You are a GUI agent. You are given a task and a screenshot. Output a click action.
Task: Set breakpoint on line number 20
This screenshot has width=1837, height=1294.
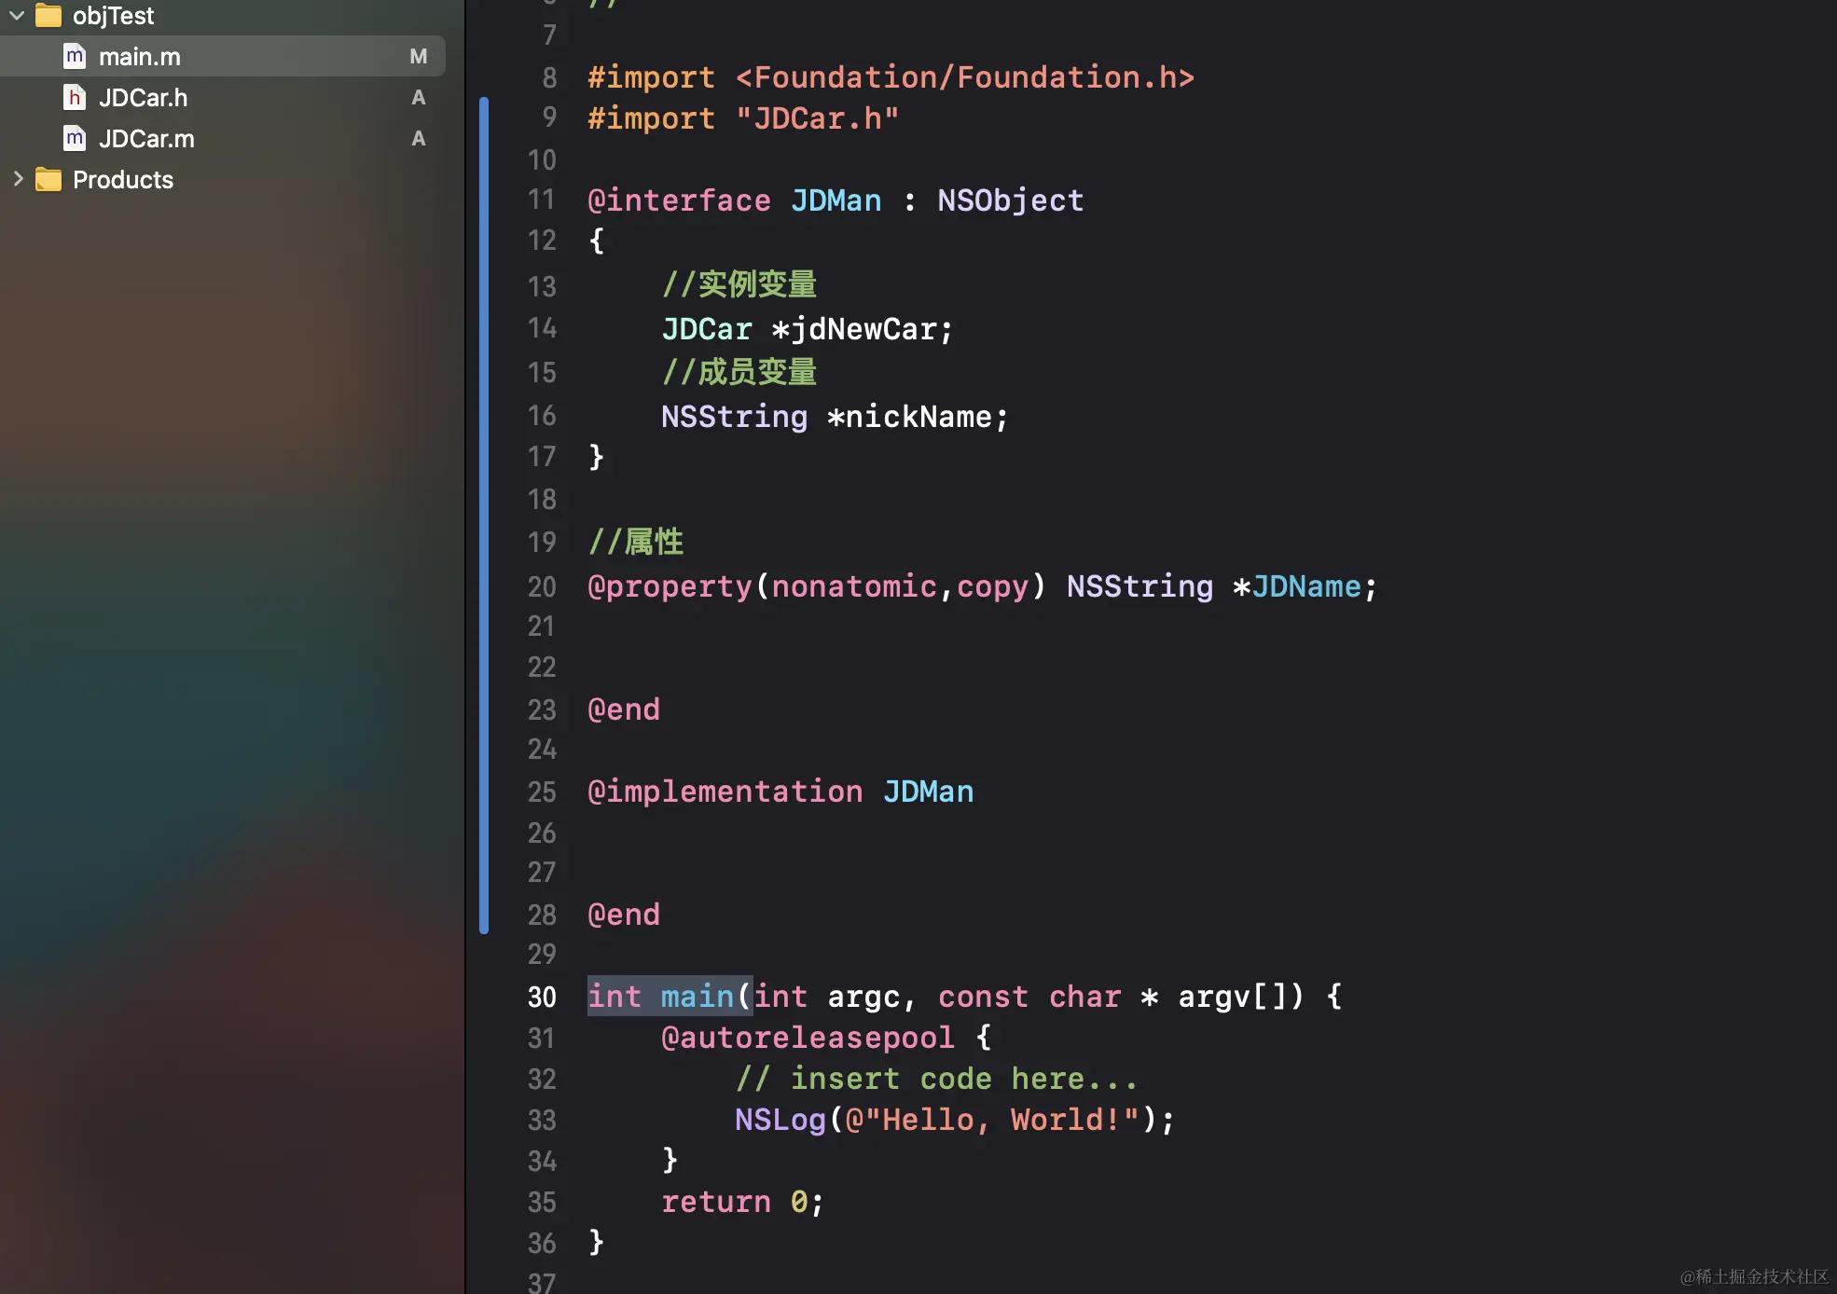542,586
